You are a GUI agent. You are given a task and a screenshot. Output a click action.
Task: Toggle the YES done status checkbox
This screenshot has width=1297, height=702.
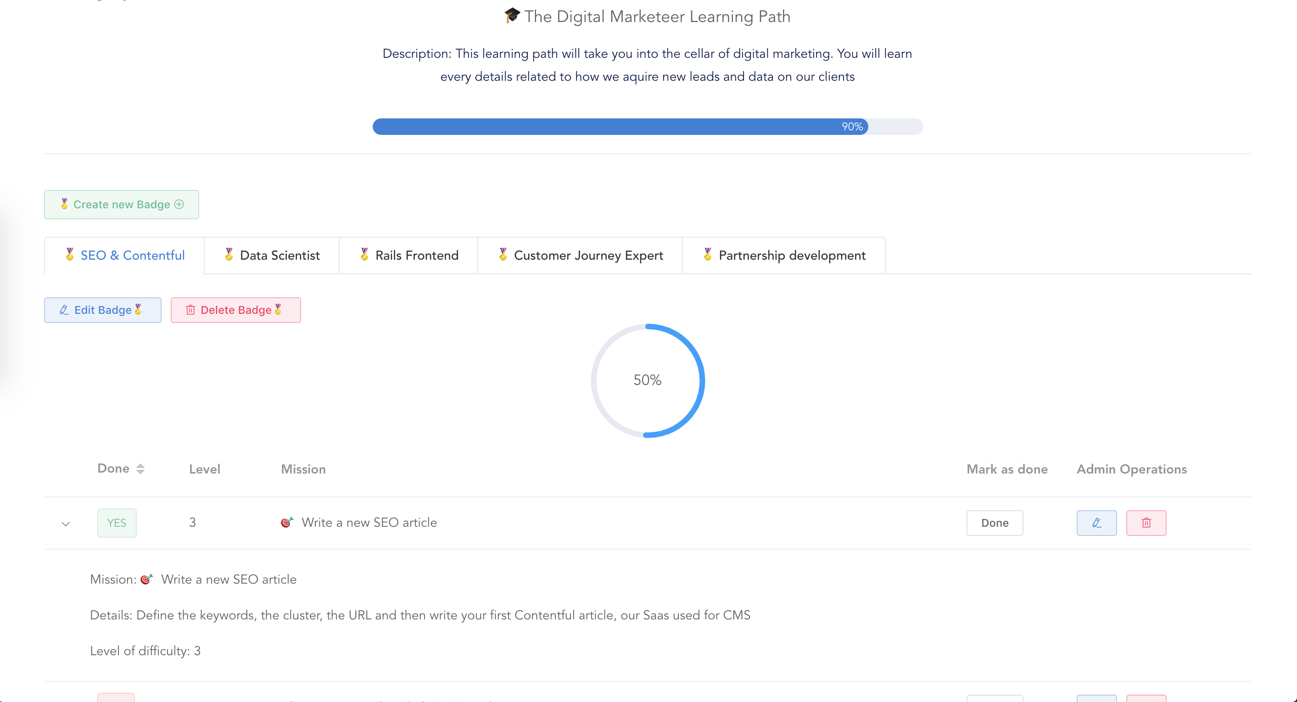click(x=116, y=523)
